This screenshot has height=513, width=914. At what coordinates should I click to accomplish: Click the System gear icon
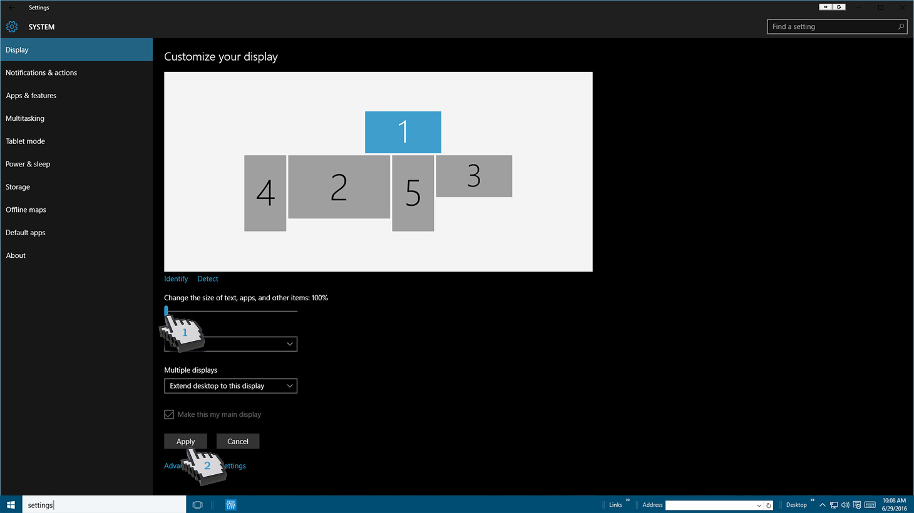(12, 27)
